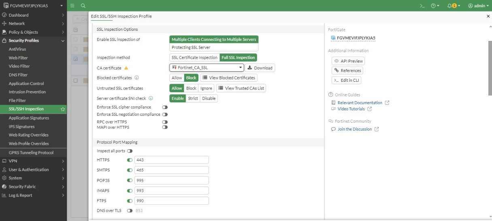Toggle Enforce SSL cipher compliance
This screenshot has width=492, height=221.
(x=165, y=107)
